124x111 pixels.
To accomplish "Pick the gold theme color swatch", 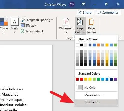I will tap(107, 45).
